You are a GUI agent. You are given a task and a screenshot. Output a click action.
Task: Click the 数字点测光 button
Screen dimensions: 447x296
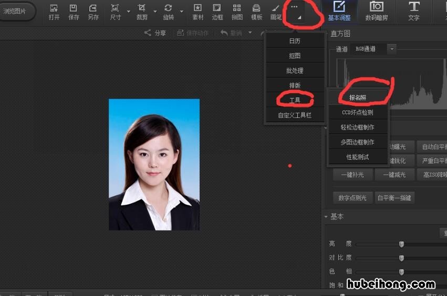[352, 198]
